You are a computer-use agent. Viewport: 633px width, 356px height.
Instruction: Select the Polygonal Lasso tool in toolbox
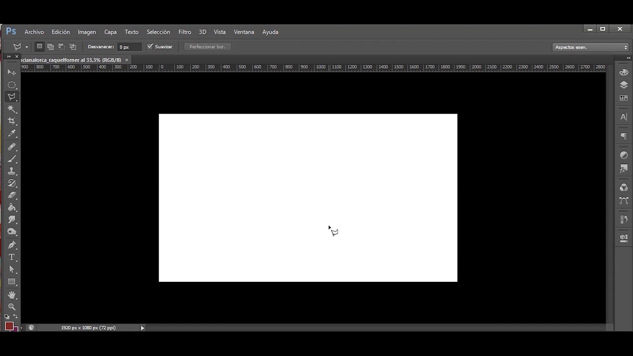[12, 97]
